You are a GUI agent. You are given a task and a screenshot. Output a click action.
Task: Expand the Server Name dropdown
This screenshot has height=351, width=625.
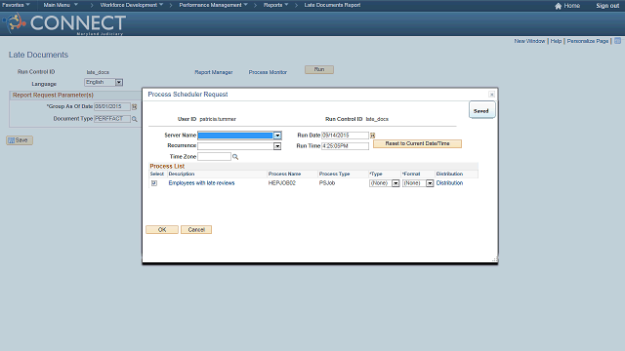click(x=277, y=136)
